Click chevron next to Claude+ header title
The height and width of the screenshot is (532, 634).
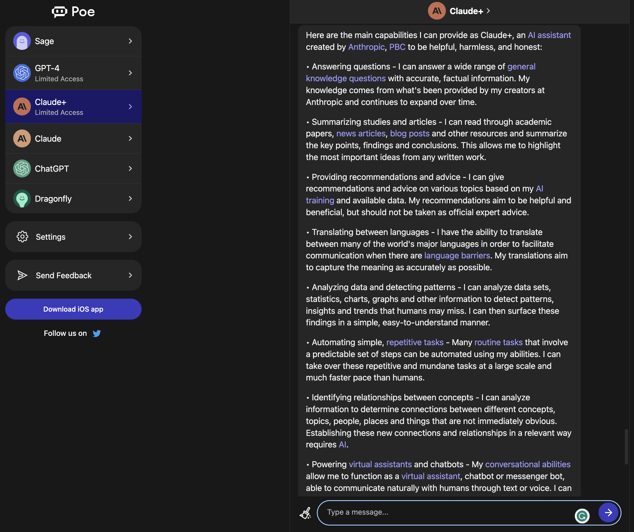coord(488,11)
